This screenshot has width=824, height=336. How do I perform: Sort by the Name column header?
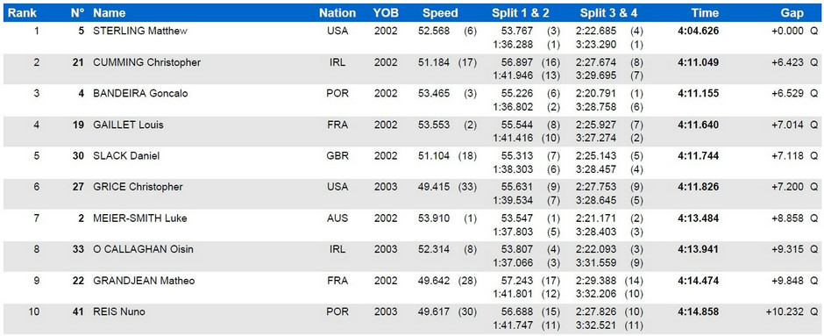(x=108, y=13)
